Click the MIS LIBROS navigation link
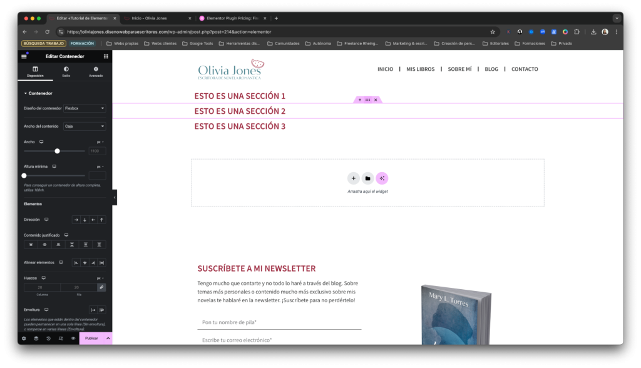The image size is (641, 368). 420,69
